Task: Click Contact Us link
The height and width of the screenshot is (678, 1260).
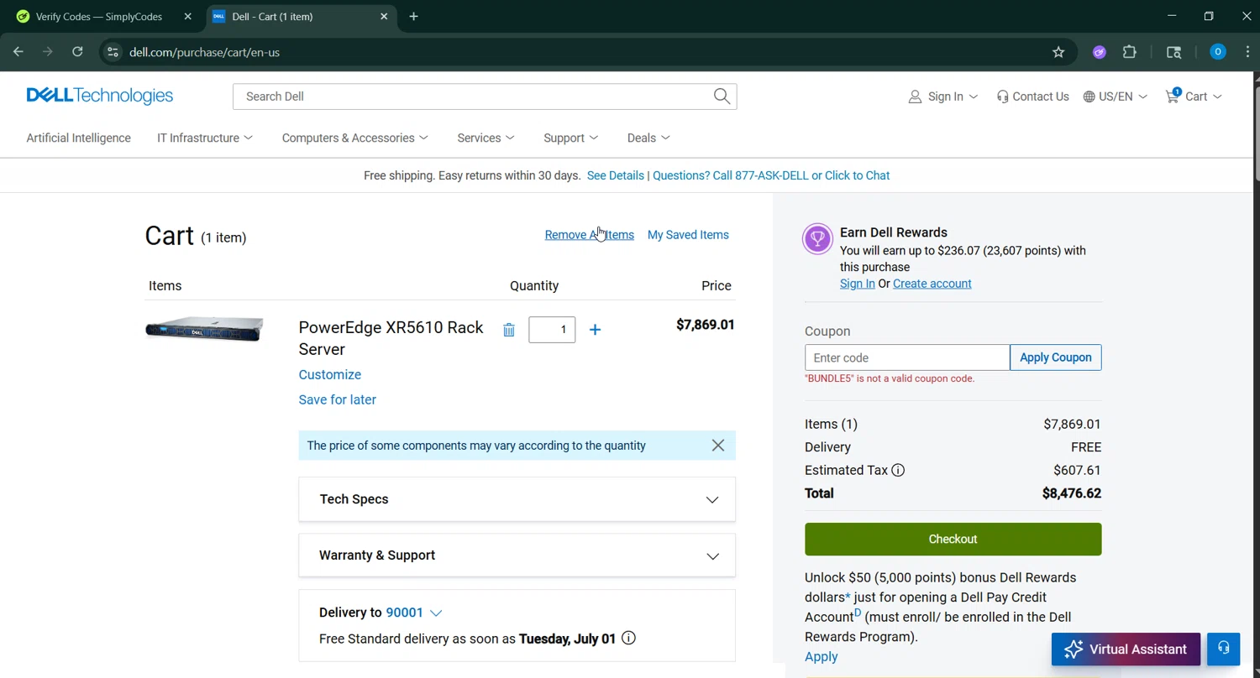Action: 1032,96
